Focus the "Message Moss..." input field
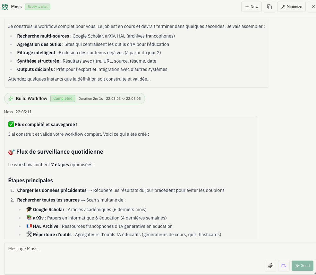The width and height of the screenshot is (316, 275). pyautogui.click(x=128, y=249)
